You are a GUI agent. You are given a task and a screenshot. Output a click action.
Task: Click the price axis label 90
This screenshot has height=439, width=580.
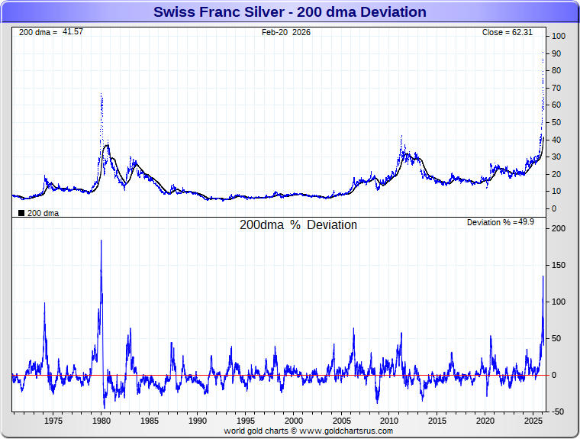[x=556, y=53]
